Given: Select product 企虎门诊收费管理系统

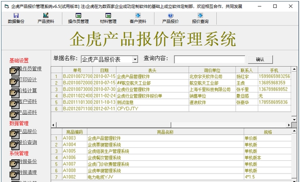Looking at the screenshot, I should tap(165, 164).
